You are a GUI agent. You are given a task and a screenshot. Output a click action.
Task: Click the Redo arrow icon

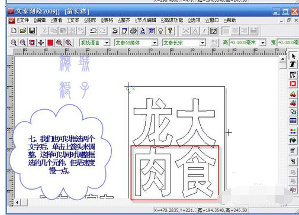coord(102,31)
